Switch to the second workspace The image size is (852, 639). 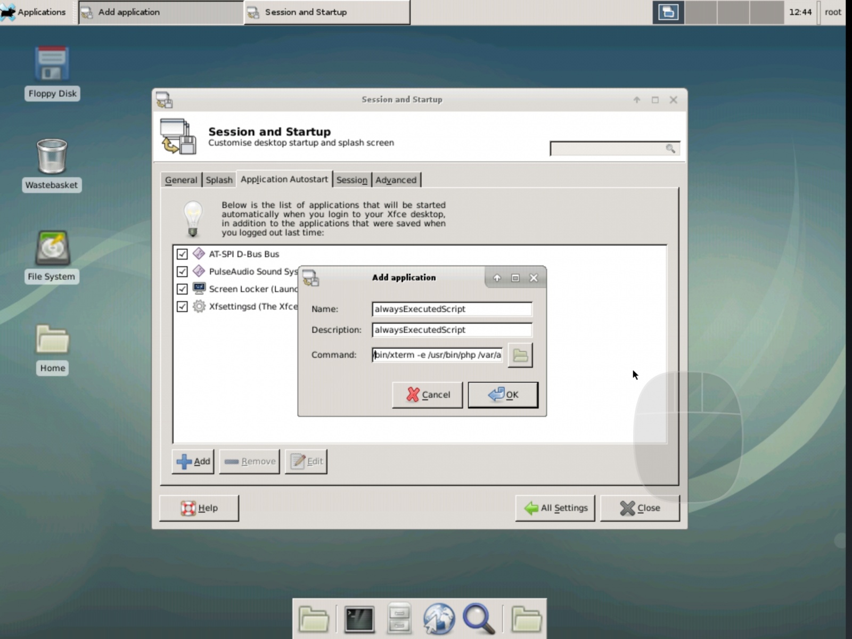[x=701, y=12]
